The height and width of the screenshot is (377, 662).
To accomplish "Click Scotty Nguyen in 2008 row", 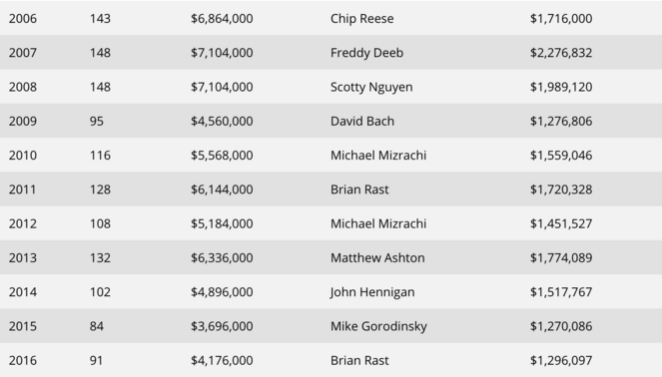I will [x=371, y=87].
